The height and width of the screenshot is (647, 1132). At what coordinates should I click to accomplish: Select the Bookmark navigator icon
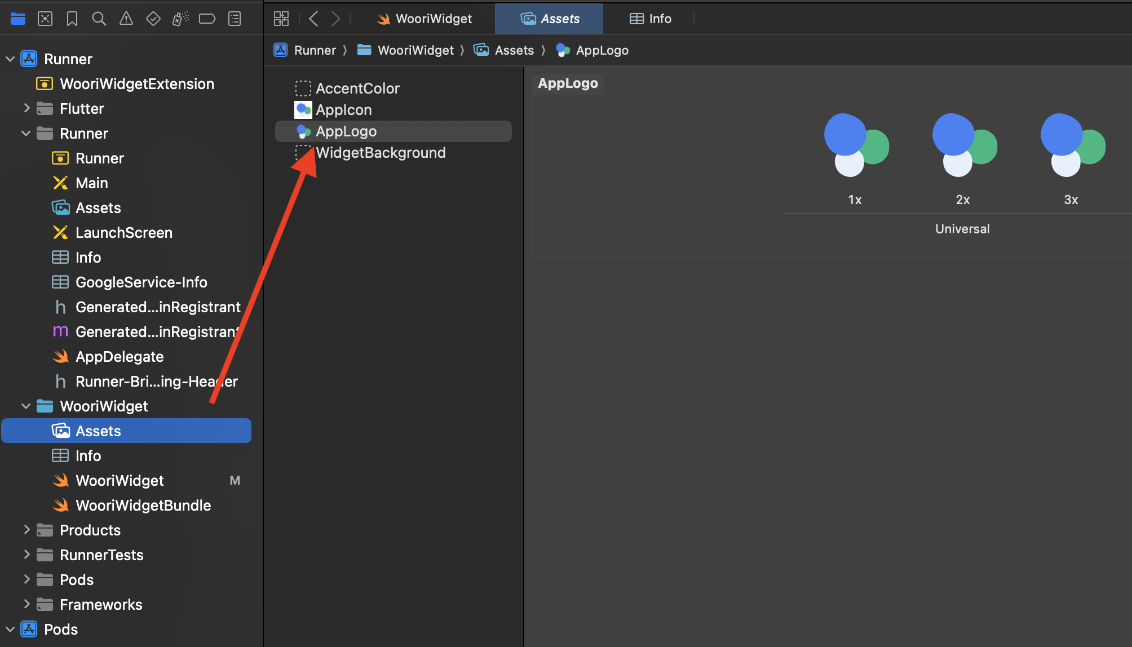72,19
